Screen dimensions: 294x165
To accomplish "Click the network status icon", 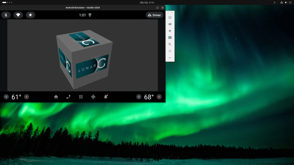I will tap(282, 3).
